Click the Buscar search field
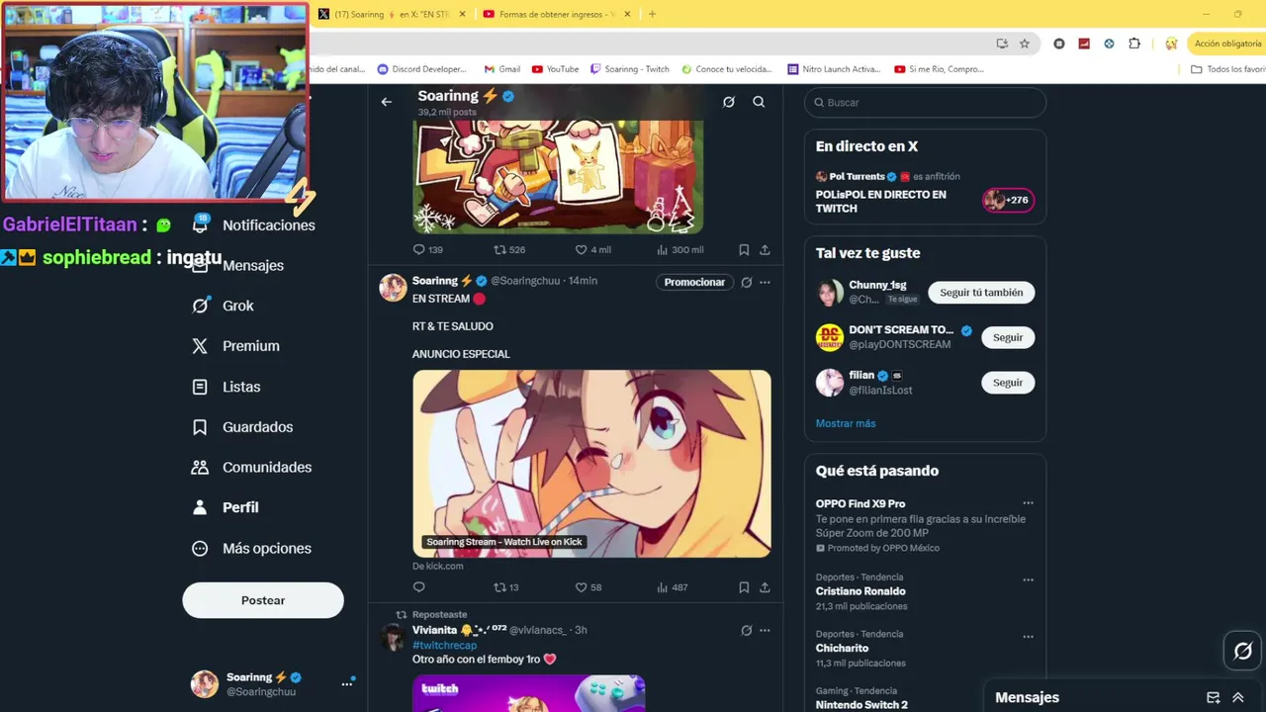This screenshot has height=712, width=1266. click(x=925, y=102)
